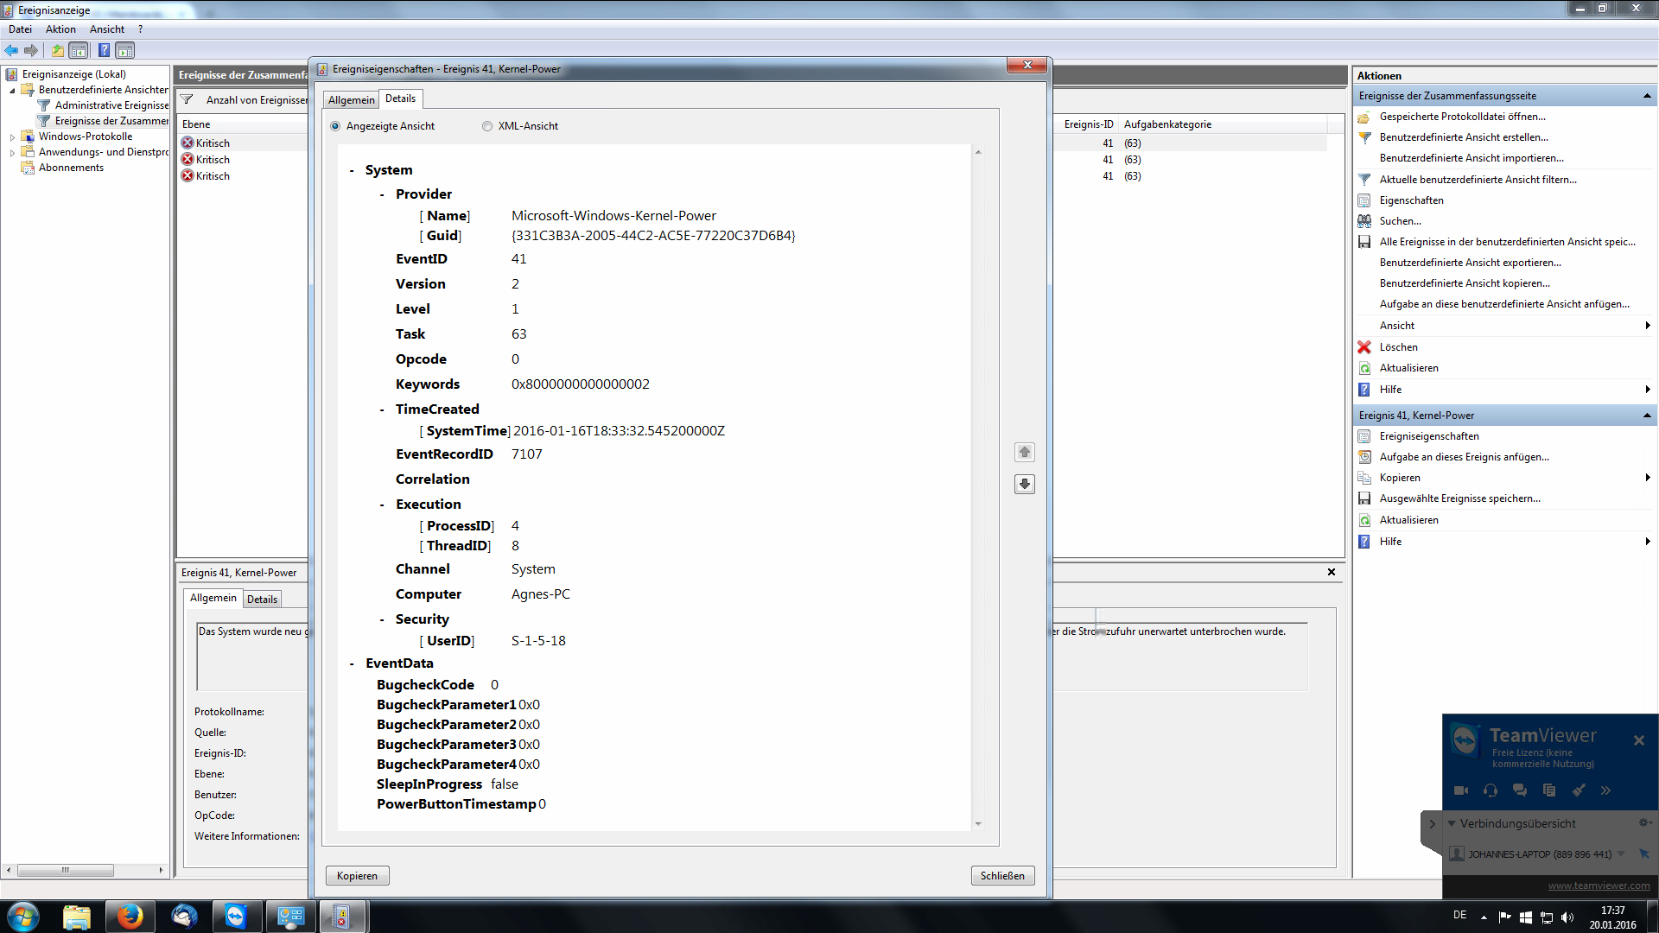Viewport: 1659px width, 933px height.
Task: Collapse the Execution node
Action: pos(382,505)
